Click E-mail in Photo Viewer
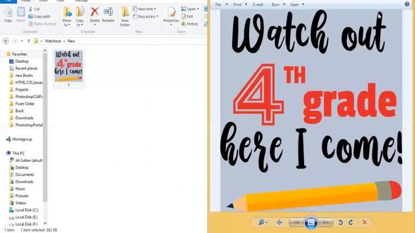This screenshot has width=415, height=233. [x=258, y=5]
